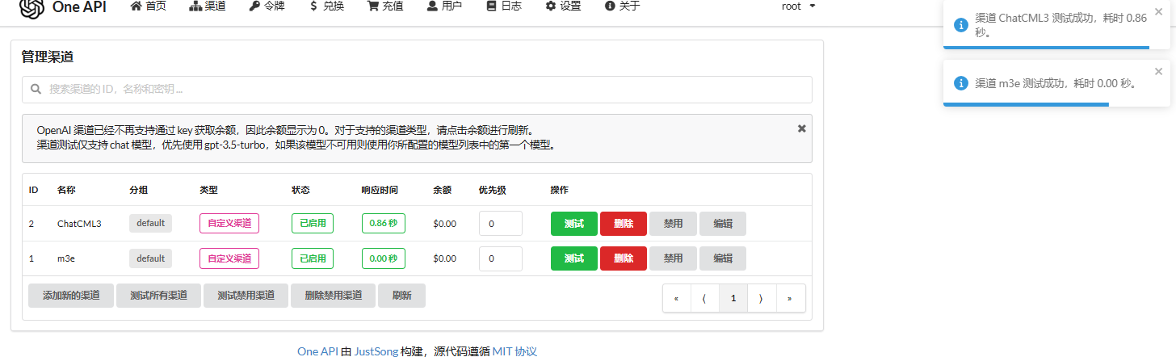
Task: Disable the ChatCML3 channel
Action: click(673, 224)
